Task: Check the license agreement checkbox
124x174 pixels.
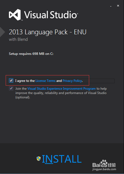Action: (x=11, y=81)
